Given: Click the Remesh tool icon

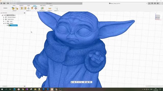Looking at the screenshot, I should [21, 8].
